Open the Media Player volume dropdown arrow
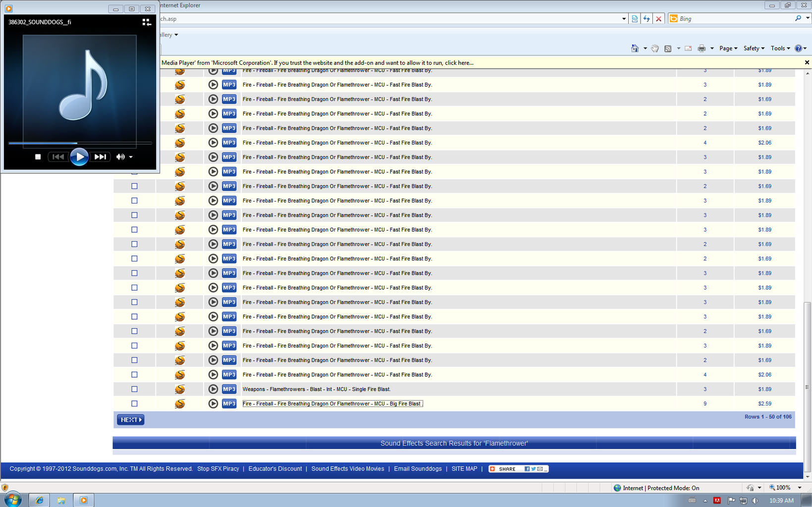812x507 pixels. click(131, 157)
